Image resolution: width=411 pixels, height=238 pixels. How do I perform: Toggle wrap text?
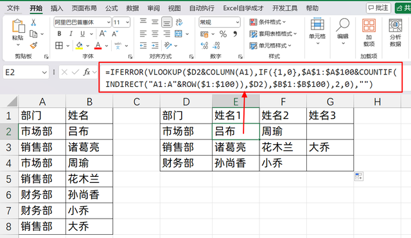tap(179, 22)
